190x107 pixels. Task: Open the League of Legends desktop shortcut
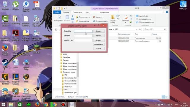(16, 79)
